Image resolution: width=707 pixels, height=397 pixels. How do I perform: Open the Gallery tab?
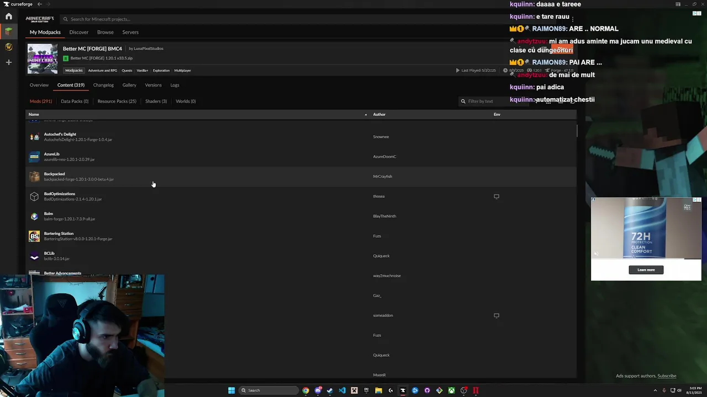pos(129,85)
